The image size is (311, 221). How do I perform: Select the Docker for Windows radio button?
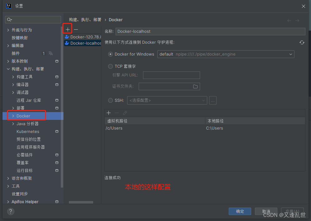click(x=111, y=54)
